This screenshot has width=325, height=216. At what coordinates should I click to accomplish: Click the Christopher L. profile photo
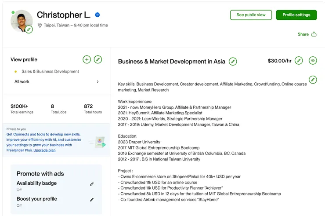pos(21,20)
